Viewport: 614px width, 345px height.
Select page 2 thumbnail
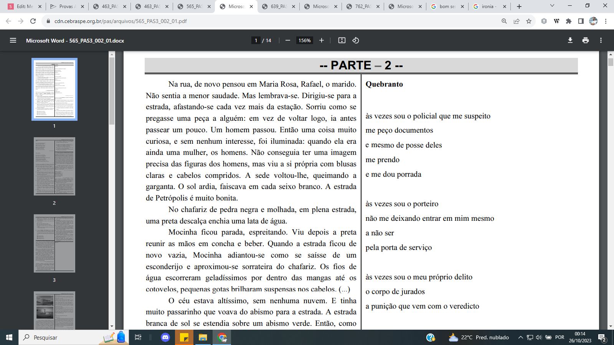54,166
